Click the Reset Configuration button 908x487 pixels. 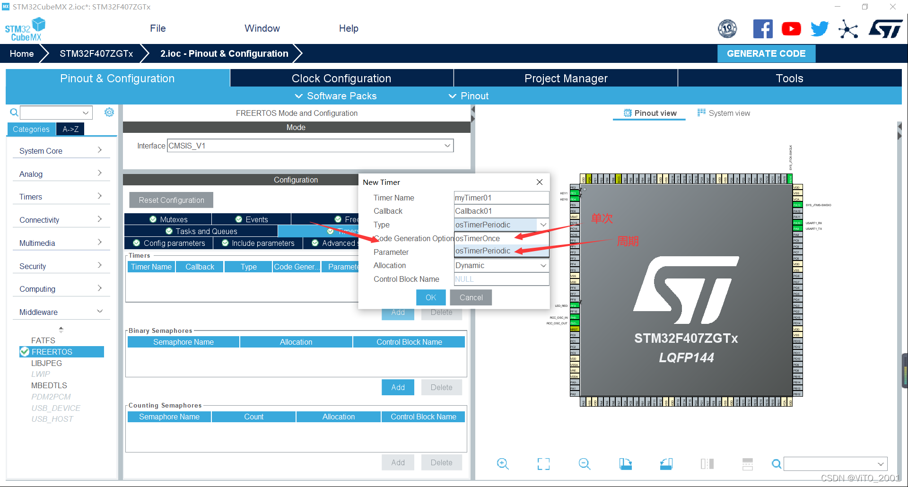point(171,200)
